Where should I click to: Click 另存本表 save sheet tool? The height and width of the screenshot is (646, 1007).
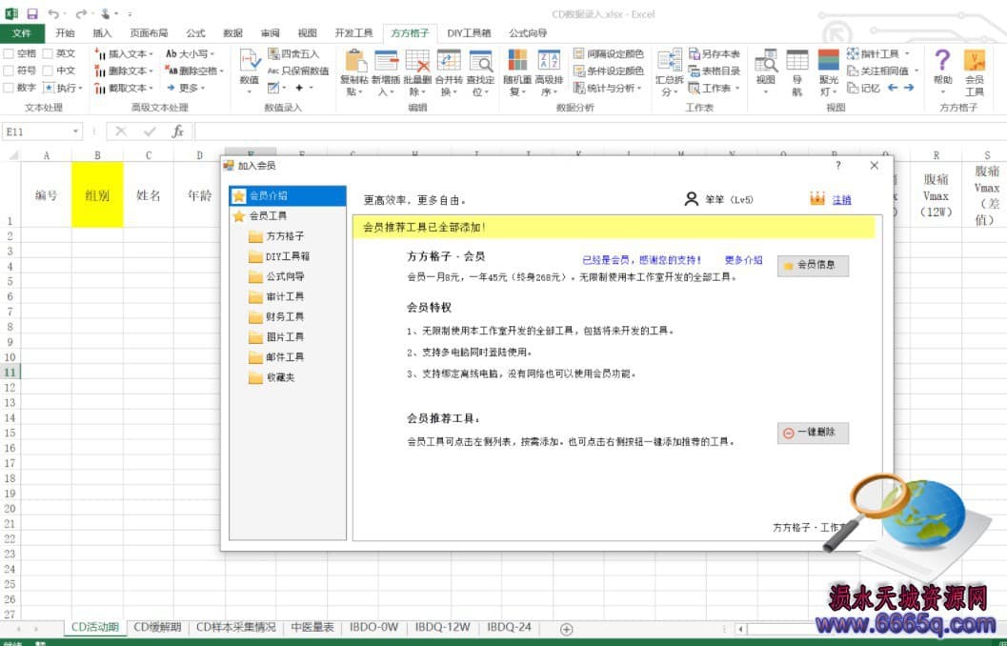point(715,54)
